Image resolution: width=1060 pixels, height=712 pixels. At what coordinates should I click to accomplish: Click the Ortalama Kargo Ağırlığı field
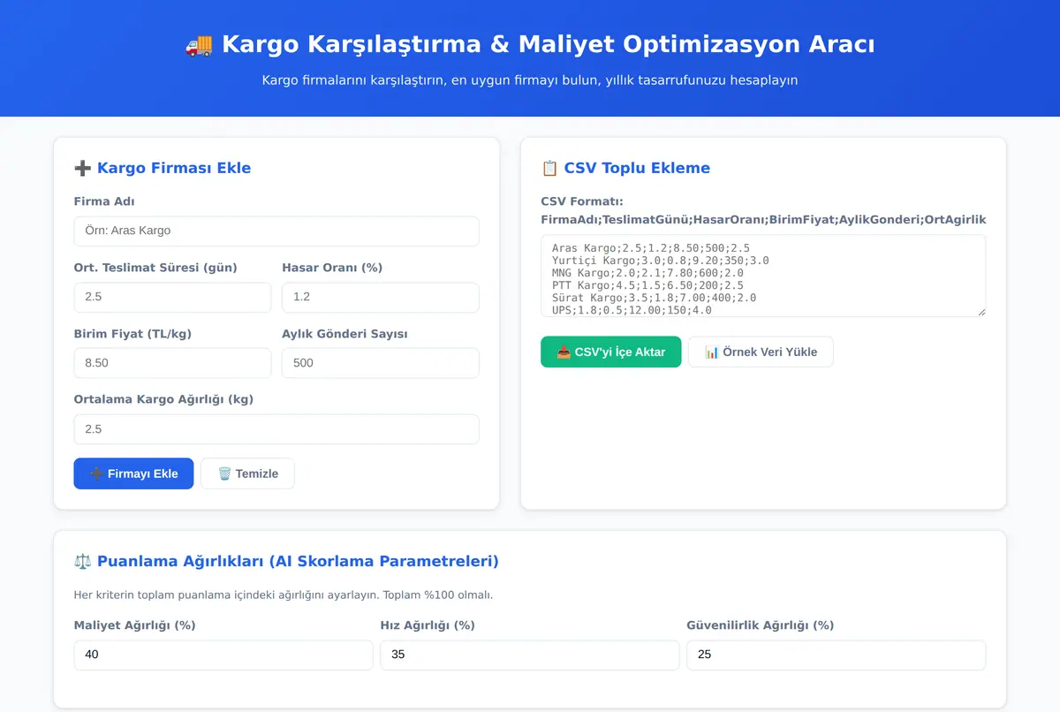click(x=276, y=429)
